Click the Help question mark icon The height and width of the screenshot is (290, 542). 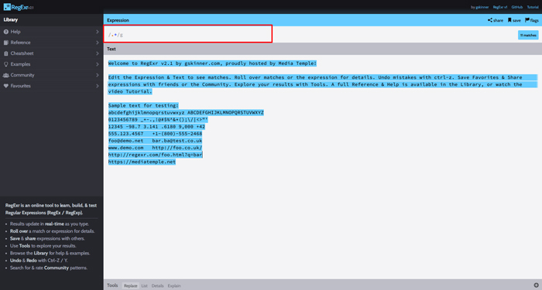click(6, 32)
